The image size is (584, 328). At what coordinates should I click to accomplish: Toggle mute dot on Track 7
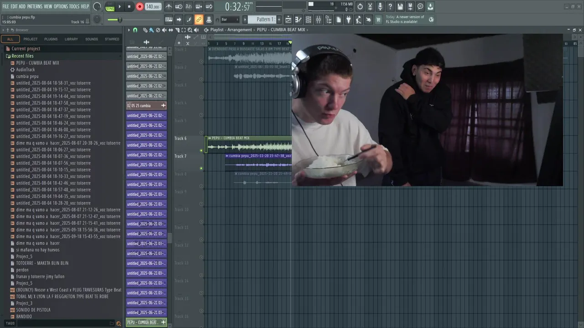(x=201, y=168)
